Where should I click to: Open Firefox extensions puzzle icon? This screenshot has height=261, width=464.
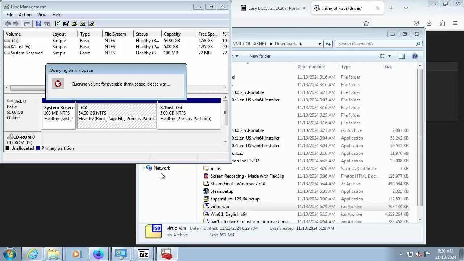pyautogui.click(x=442, y=23)
